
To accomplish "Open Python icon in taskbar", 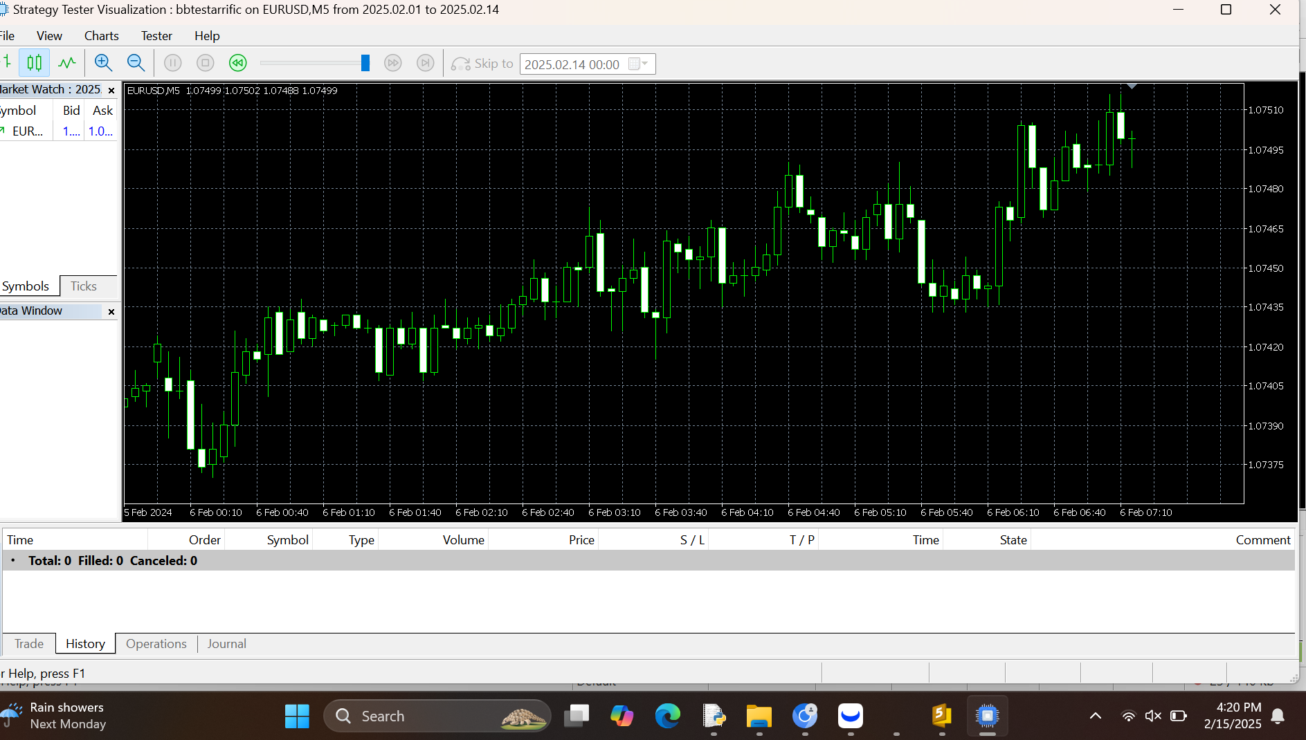I will pos(714,716).
